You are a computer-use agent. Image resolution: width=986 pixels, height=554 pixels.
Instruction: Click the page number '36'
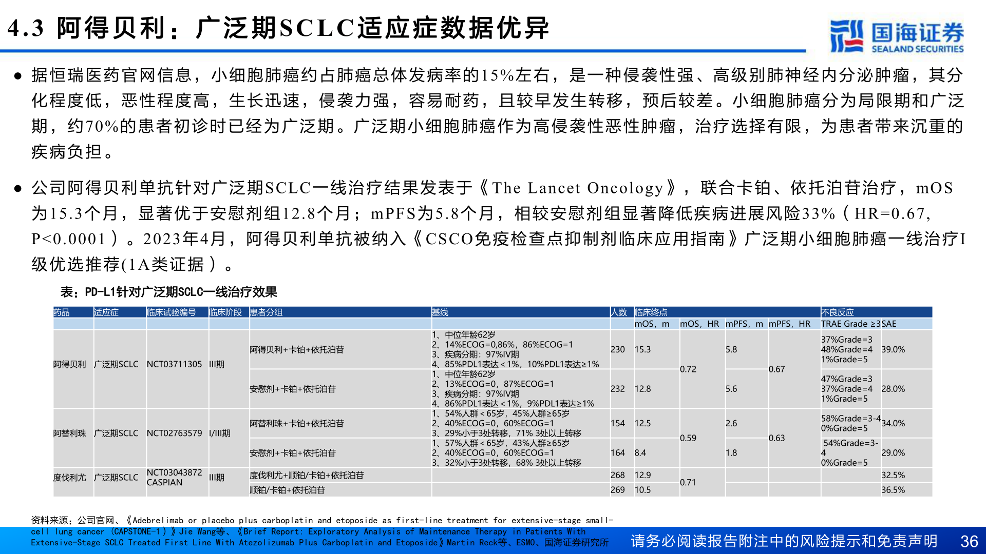click(x=969, y=542)
